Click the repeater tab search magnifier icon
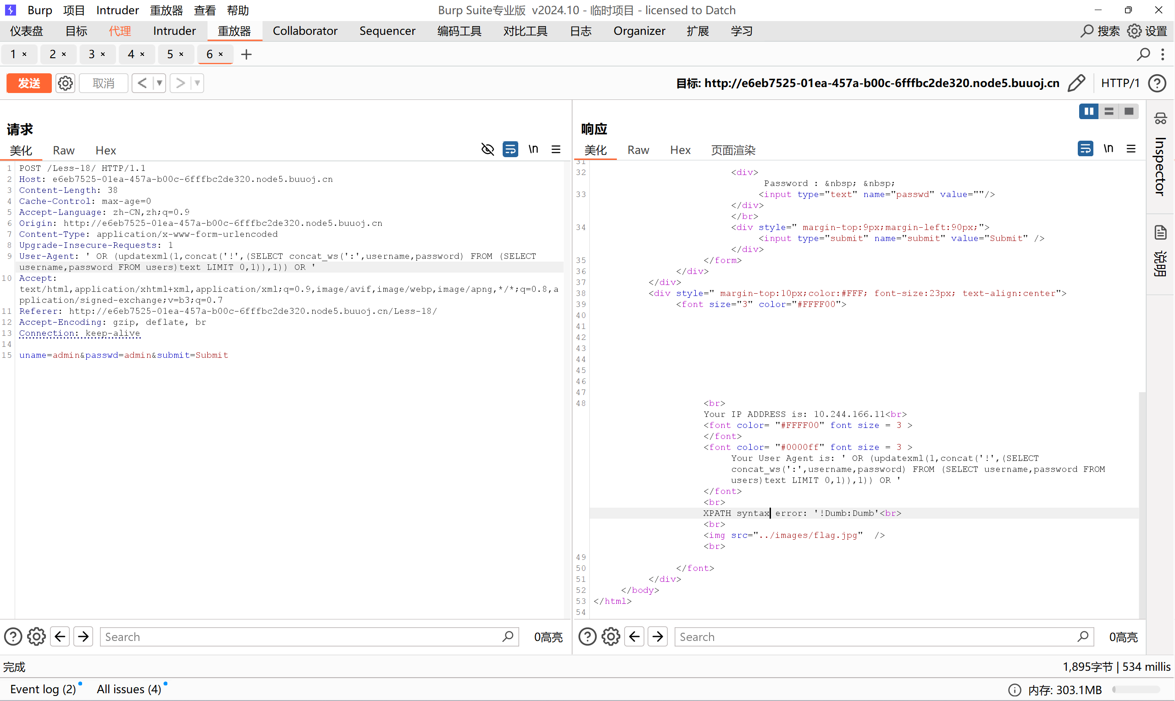 tap(1143, 55)
